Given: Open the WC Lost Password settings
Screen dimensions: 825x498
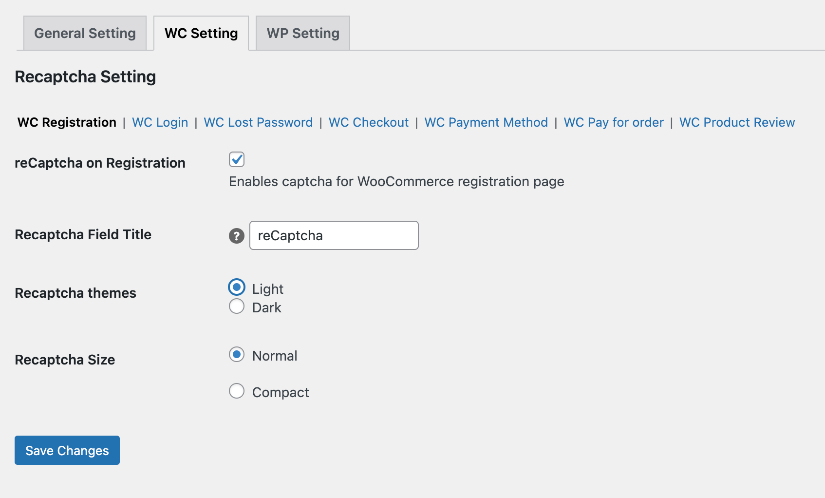Looking at the screenshot, I should pyautogui.click(x=258, y=122).
